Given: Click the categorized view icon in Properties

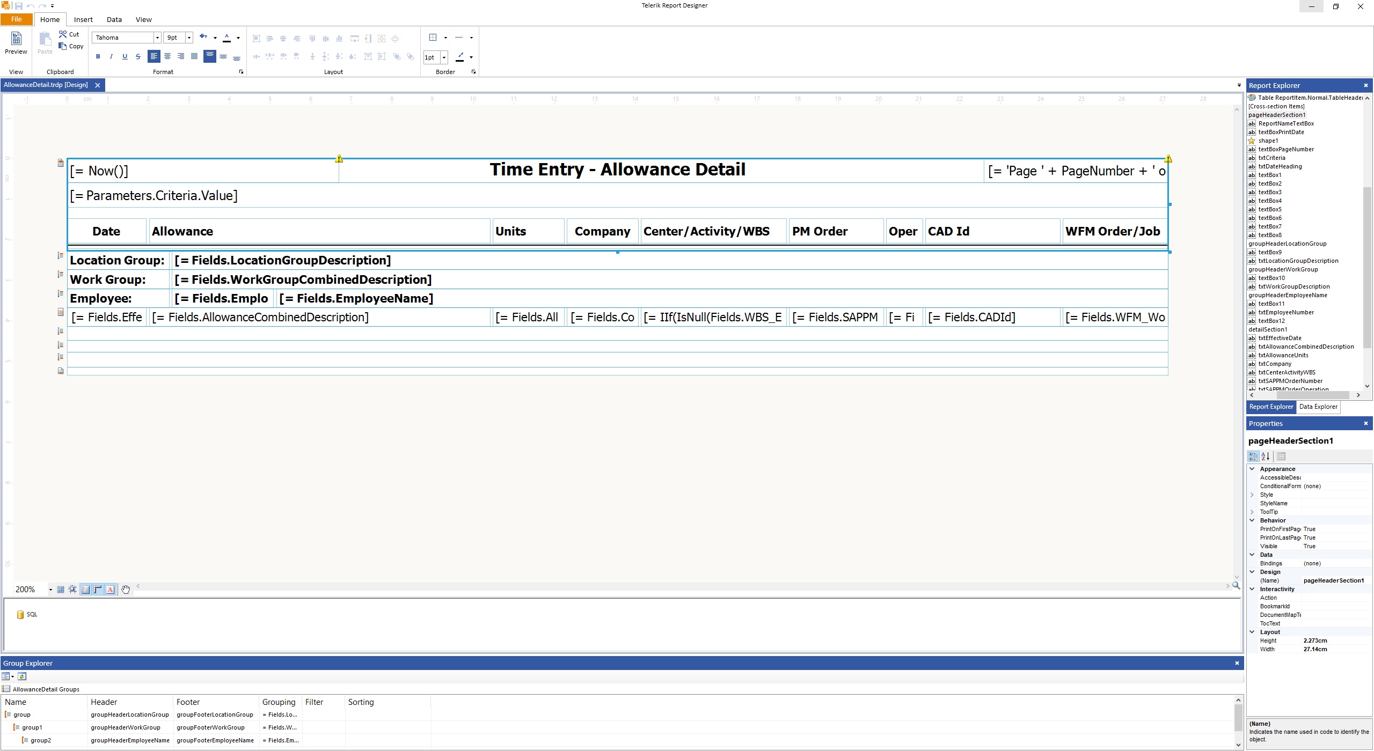Looking at the screenshot, I should pyautogui.click(x=1253, y=457).
